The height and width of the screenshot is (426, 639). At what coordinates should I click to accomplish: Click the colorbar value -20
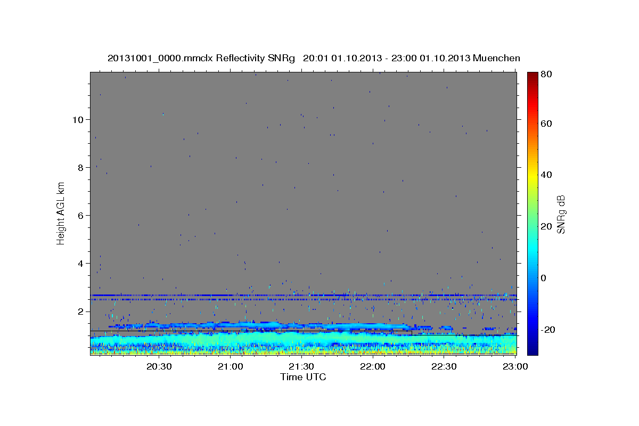[x=548, y=330]
